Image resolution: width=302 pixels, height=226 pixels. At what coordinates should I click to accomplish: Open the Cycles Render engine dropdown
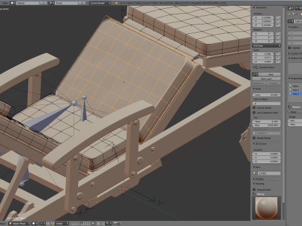[x=100, y=3]
